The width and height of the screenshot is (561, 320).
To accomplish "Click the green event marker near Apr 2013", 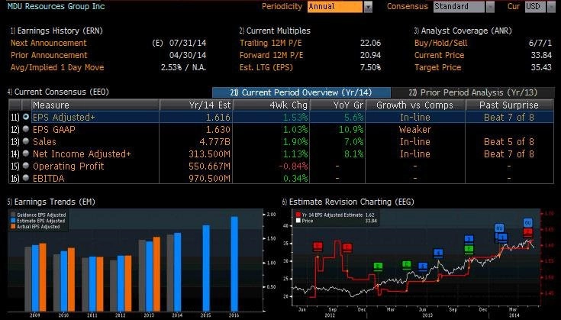I will click(406, 265).
